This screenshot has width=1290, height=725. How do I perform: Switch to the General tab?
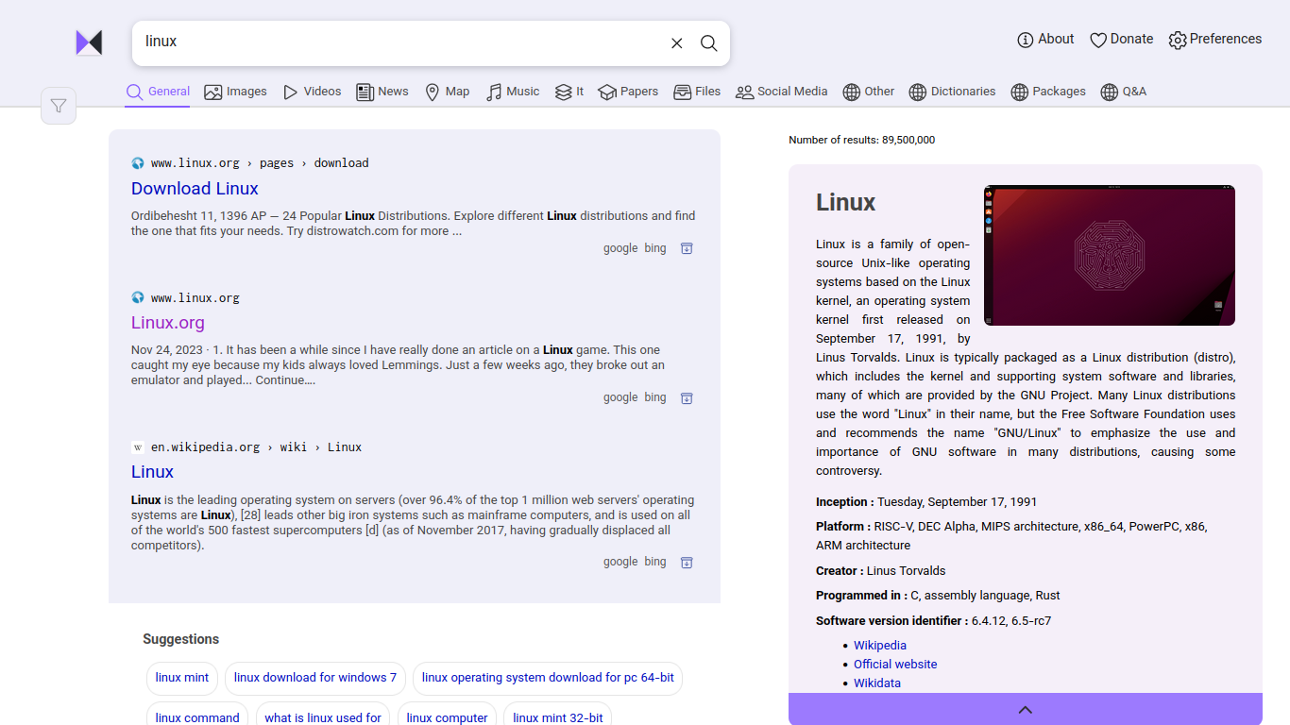[158, 92]
